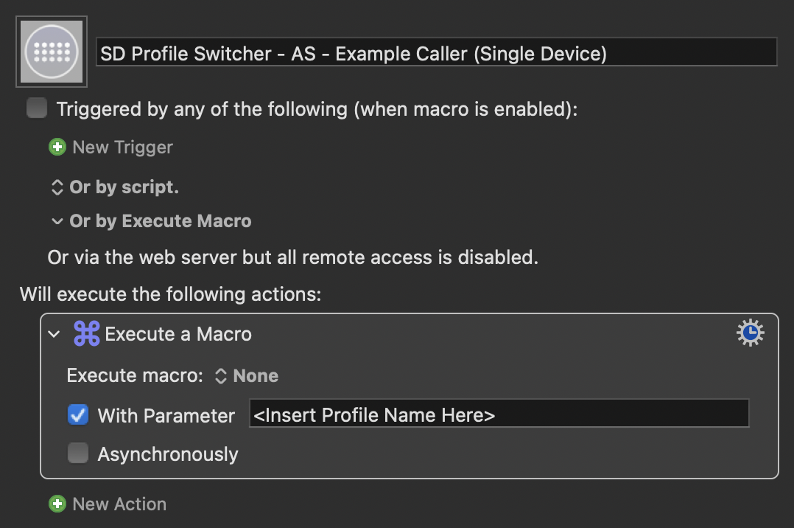Uncheck the With Parameter checkbox
The width and height of the screenshot is (794, 528).
[x=78, y=415]
